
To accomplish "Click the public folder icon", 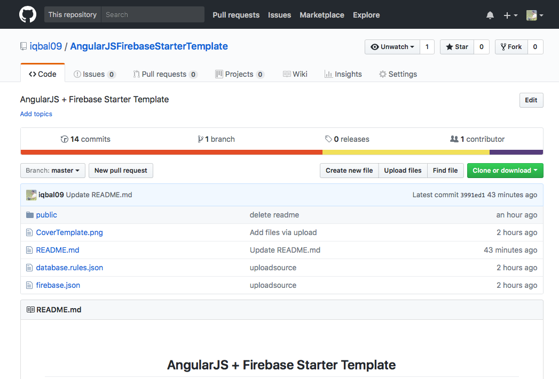I will [30, 215].
